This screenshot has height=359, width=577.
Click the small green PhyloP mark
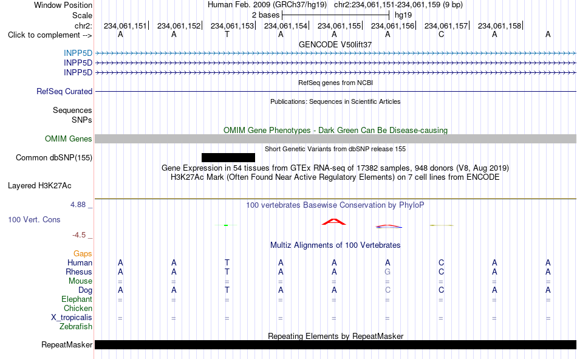point(226,225)
